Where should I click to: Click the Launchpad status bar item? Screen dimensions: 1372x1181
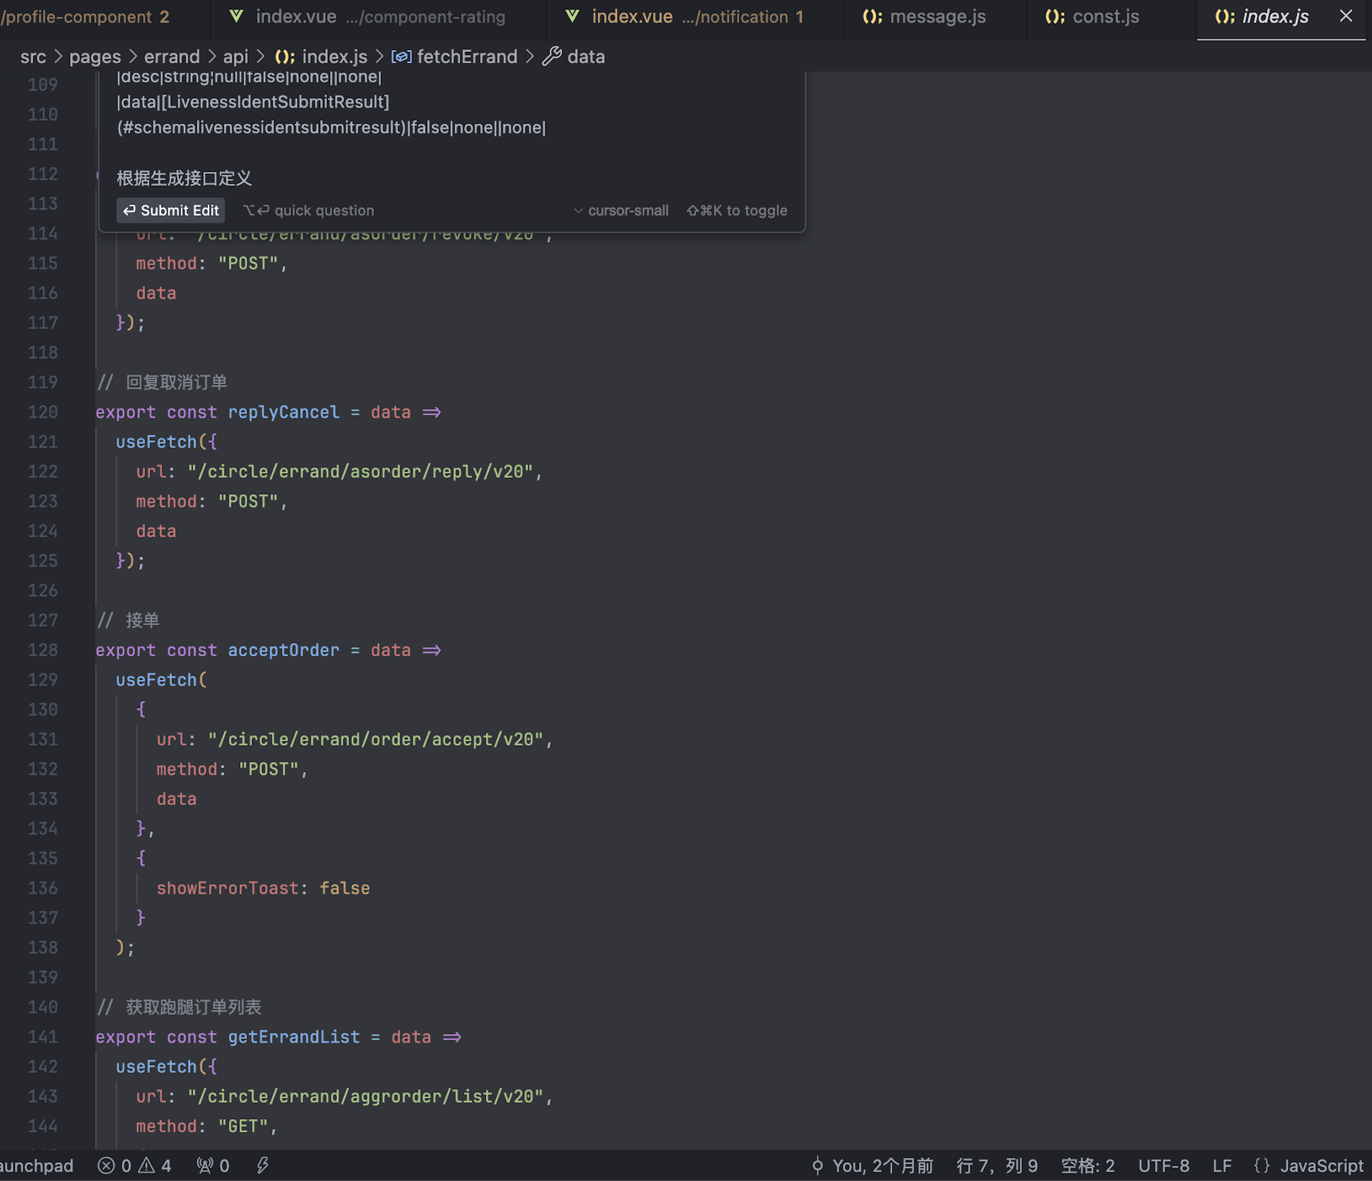37,1166
